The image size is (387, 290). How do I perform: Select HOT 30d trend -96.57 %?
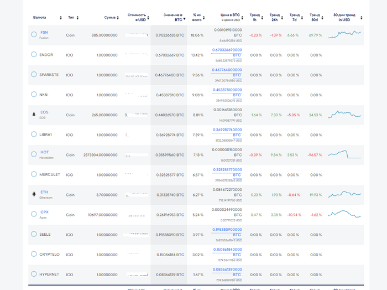click(315, 155)
